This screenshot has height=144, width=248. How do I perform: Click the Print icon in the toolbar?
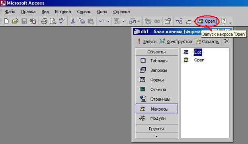(x=44, y=21)
